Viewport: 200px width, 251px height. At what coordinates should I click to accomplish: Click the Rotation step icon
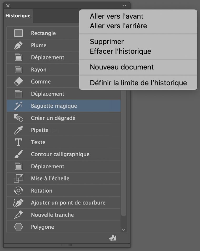coord(18,190)
